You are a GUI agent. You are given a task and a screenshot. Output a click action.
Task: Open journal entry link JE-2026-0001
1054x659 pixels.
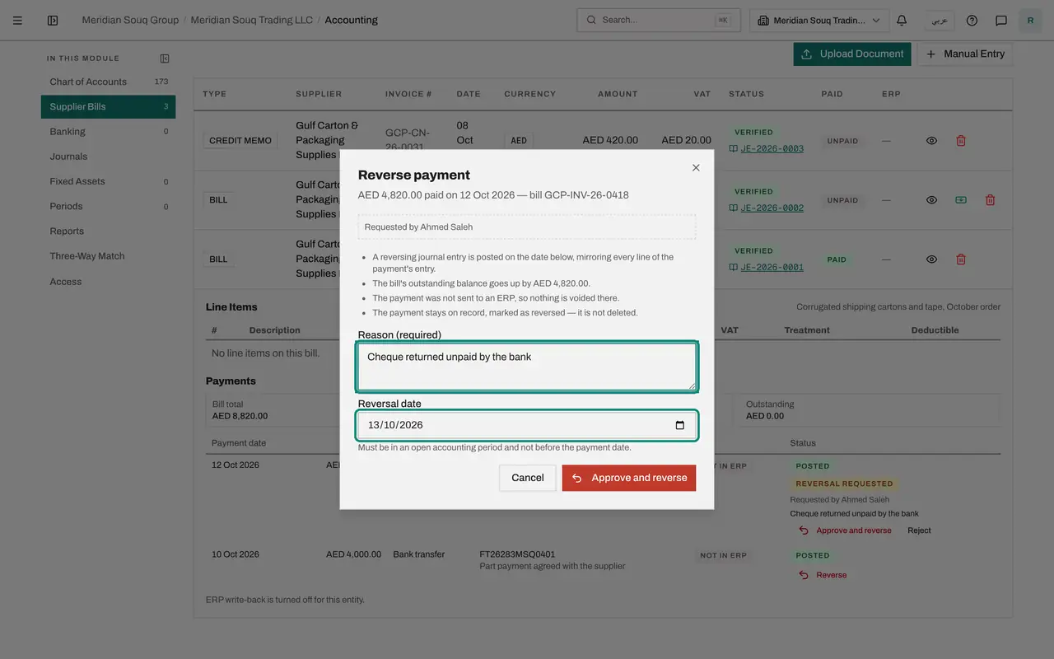click(x=772, y=268)
